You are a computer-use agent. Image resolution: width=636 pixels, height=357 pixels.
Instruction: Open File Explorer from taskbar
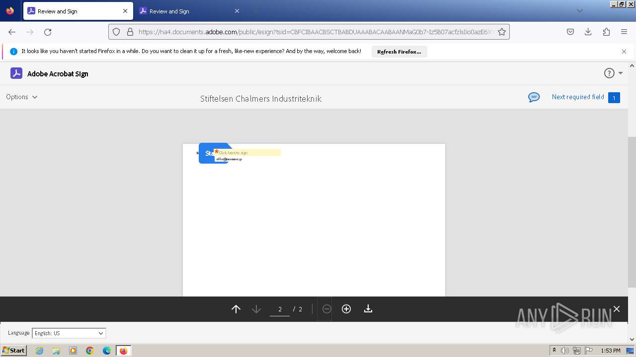[56, 351]
